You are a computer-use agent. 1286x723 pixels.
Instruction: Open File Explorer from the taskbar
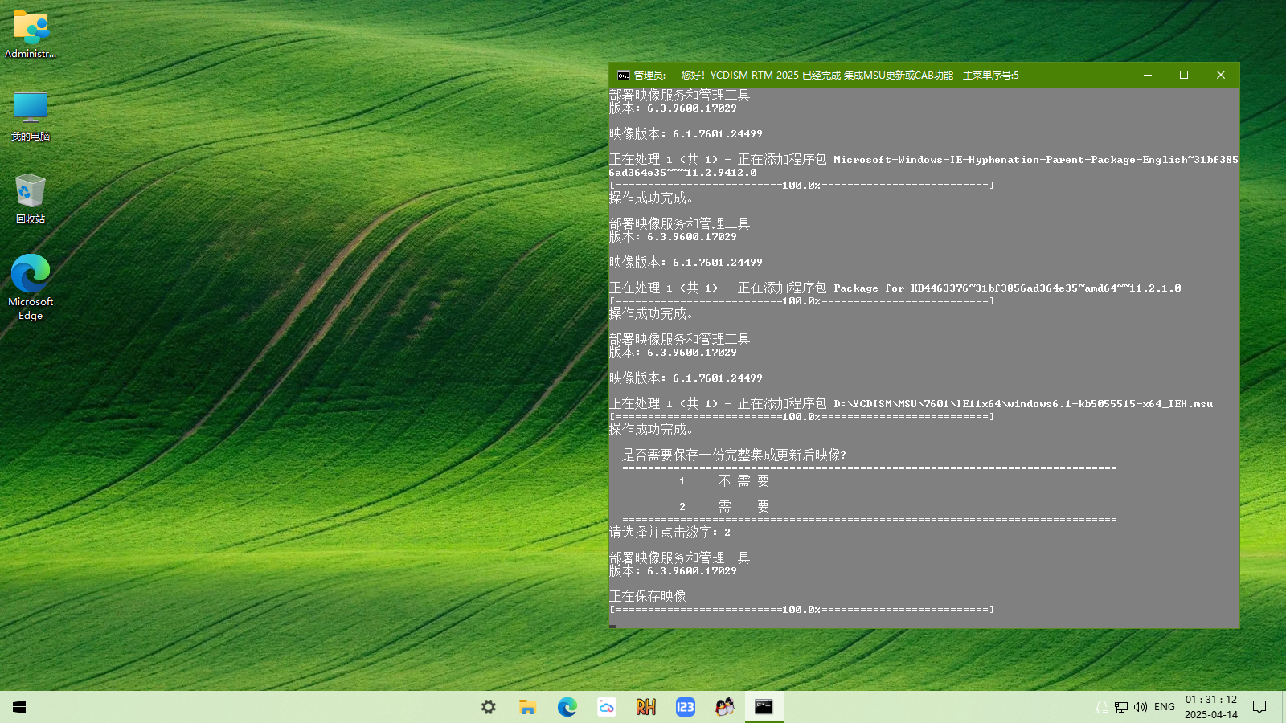pos(527,707)
